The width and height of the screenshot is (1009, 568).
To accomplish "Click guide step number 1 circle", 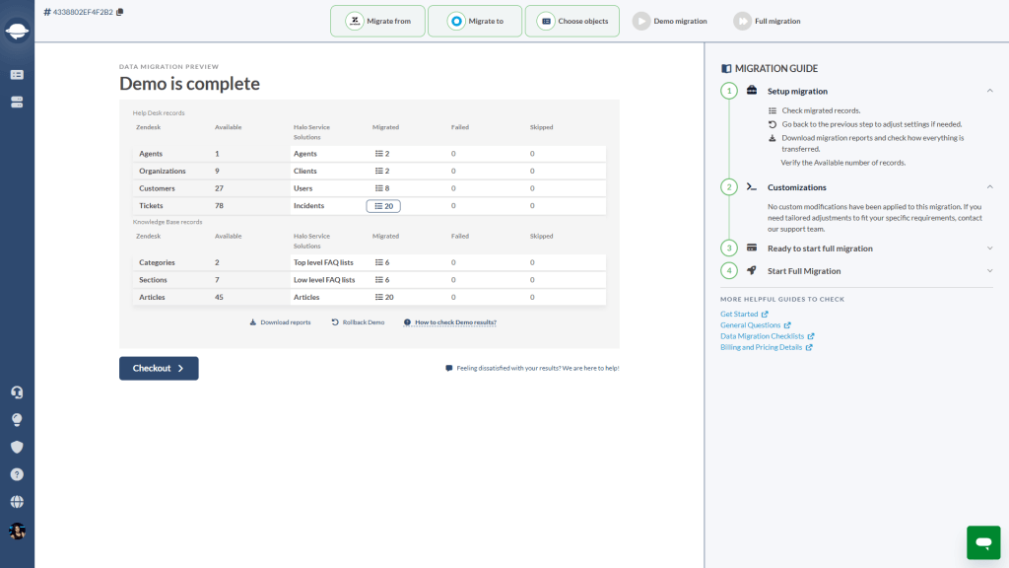I will click(729, 91).
